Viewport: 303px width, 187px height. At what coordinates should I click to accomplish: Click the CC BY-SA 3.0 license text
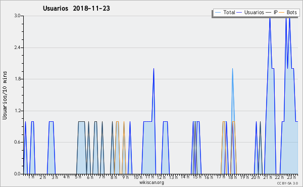coord(287,183)
